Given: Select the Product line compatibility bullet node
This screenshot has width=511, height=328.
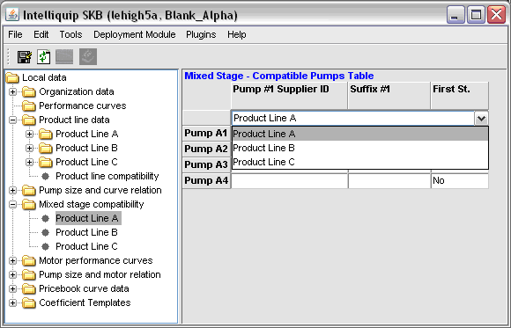Looking at the screenshot, I should pyautogui.click(x=45, y=176).
